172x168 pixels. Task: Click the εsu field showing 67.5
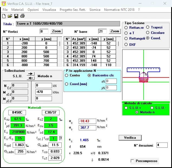click(x=18, y=119)
